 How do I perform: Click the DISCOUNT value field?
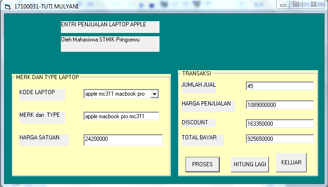(280, 123)
